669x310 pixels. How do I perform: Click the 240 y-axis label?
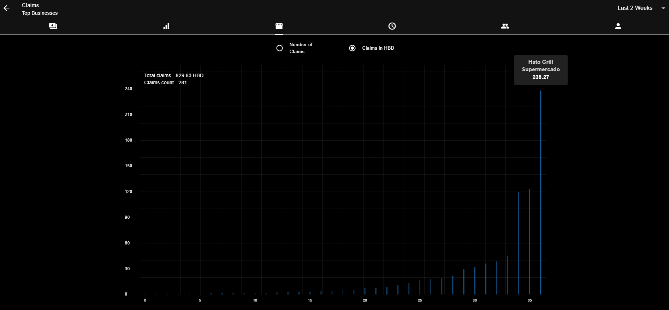128,89
